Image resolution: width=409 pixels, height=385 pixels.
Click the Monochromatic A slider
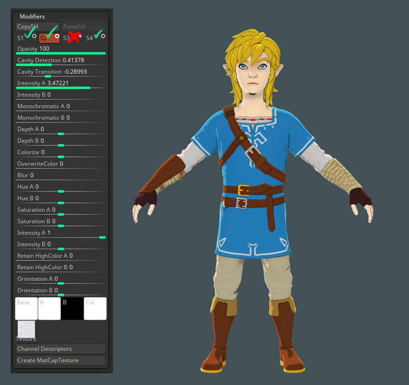click(x=60, y=107)
